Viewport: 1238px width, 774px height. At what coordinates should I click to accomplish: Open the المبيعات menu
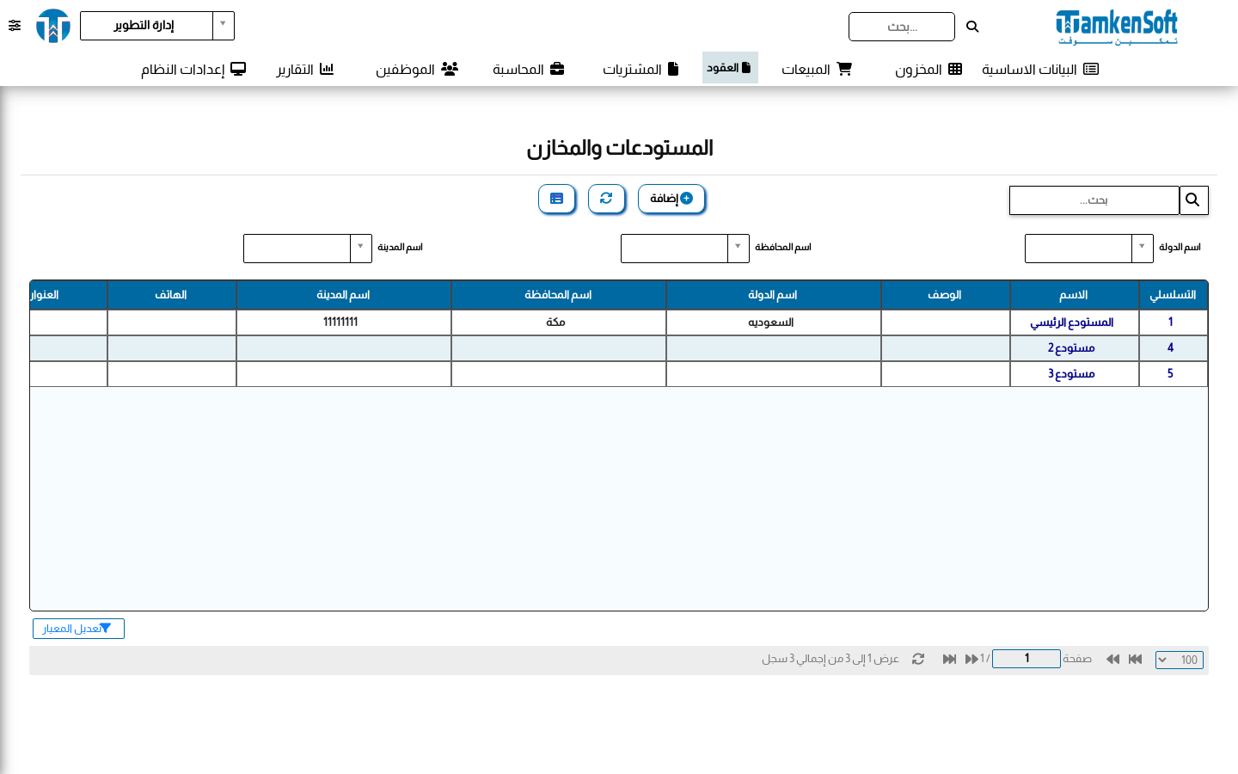tap(816, 69)
